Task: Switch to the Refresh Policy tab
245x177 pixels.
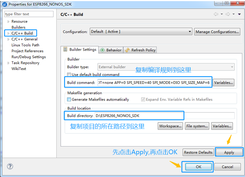Action: [140, 50]
